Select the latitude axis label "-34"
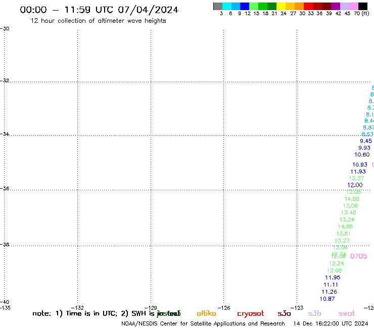The width and height of the screenshot is (374, 328). 5,134
